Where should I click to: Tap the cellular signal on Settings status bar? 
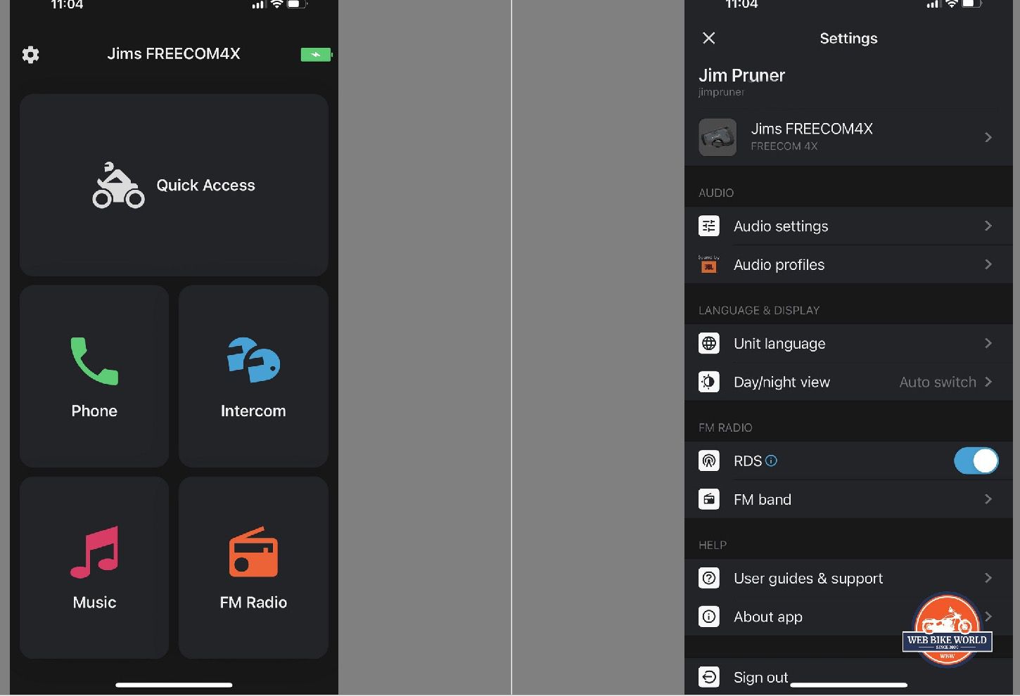tap(933, 4)
